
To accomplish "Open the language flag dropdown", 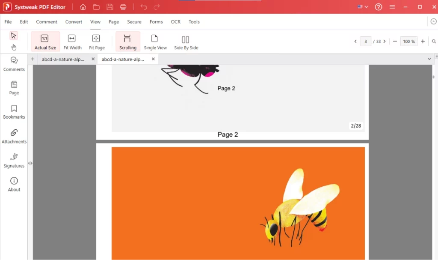I will [362, 7].
